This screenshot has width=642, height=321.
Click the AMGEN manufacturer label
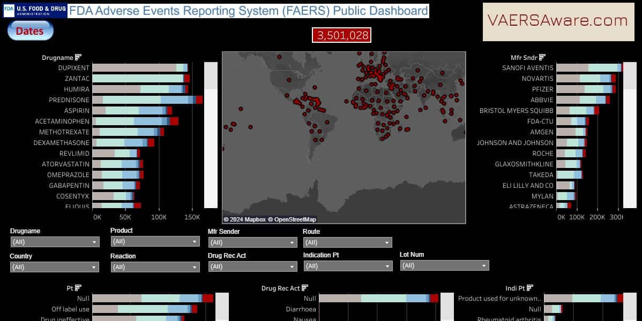(542, 132)
